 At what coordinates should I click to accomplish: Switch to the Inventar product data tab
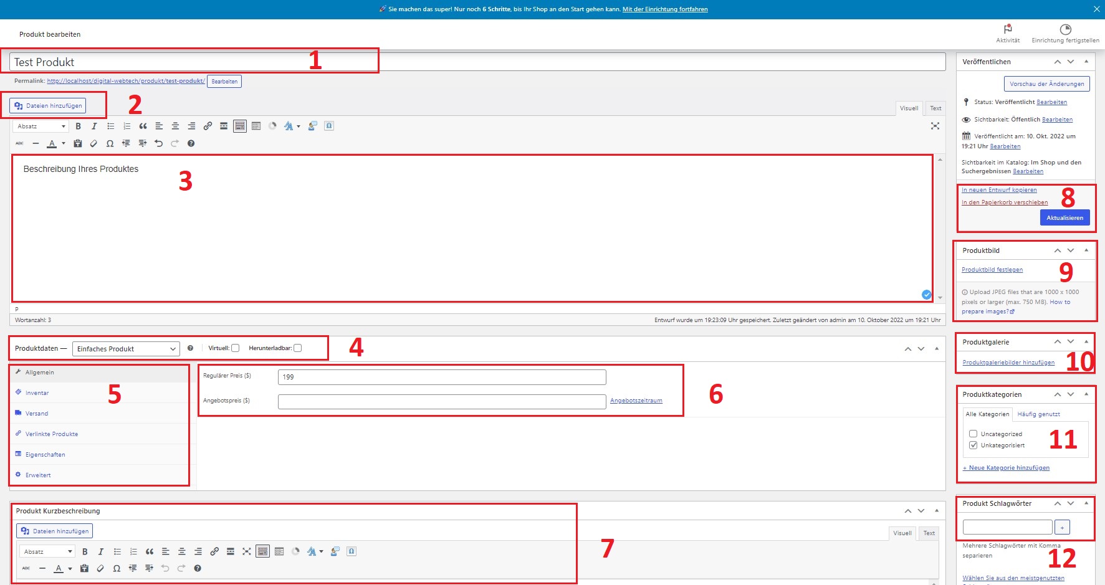coord(37,393)
